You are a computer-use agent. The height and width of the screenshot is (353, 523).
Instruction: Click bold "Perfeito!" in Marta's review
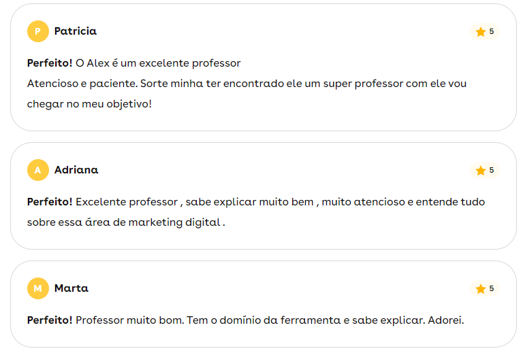[x=50, y=320]
